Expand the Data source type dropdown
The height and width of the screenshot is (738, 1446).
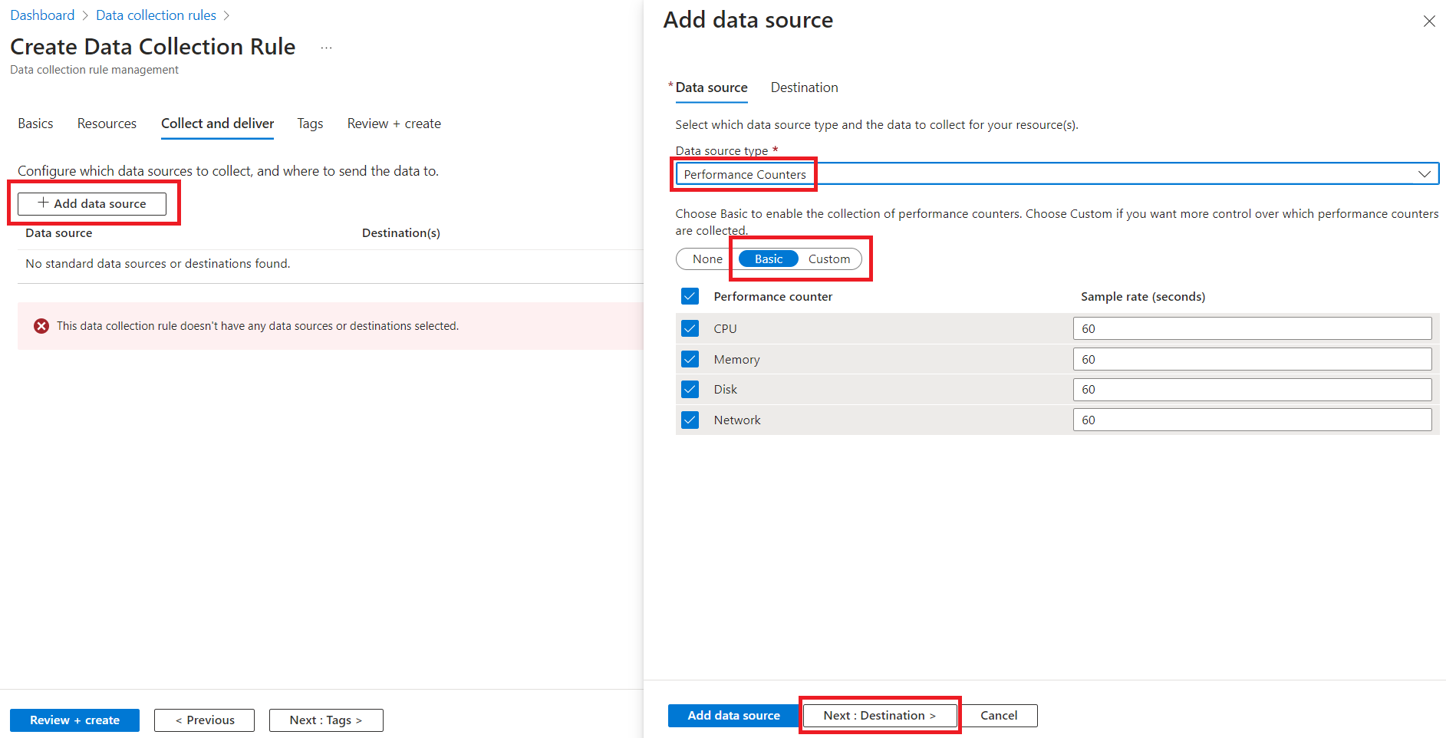(1424, 174)
